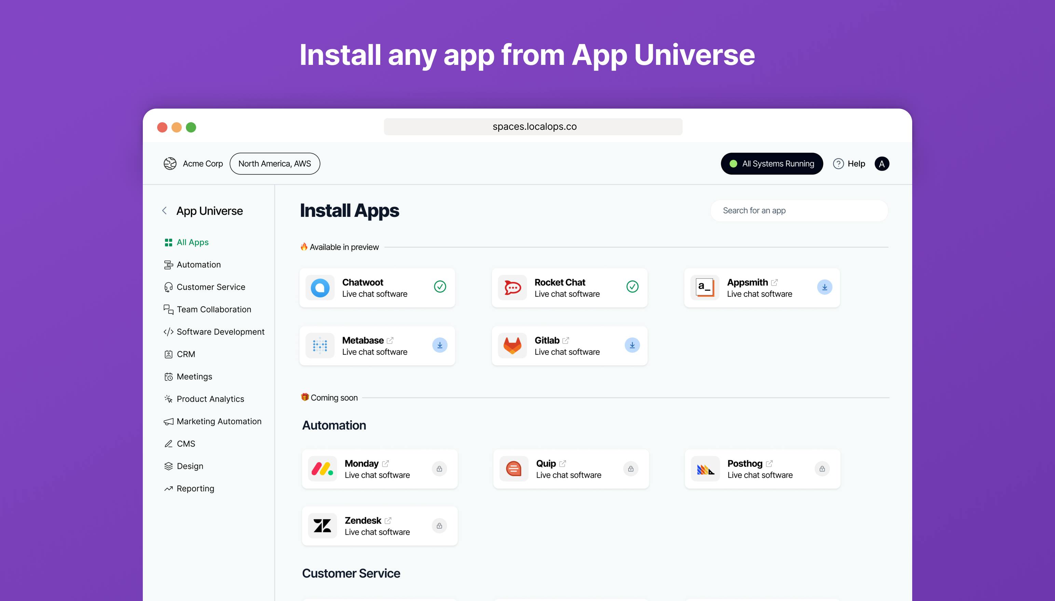
Task: Open the Reporting category
Action: (190, 489)
